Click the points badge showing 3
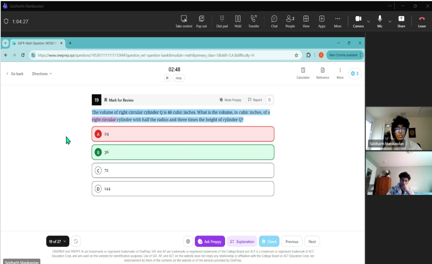Screen dimensions: 432x264 355,74
